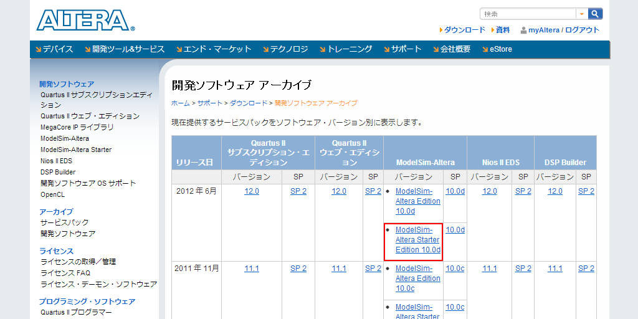
Task: Open MegaCore IP ライブラリ sidebar link
Action: pyautogui.click(x=77, y=127)
